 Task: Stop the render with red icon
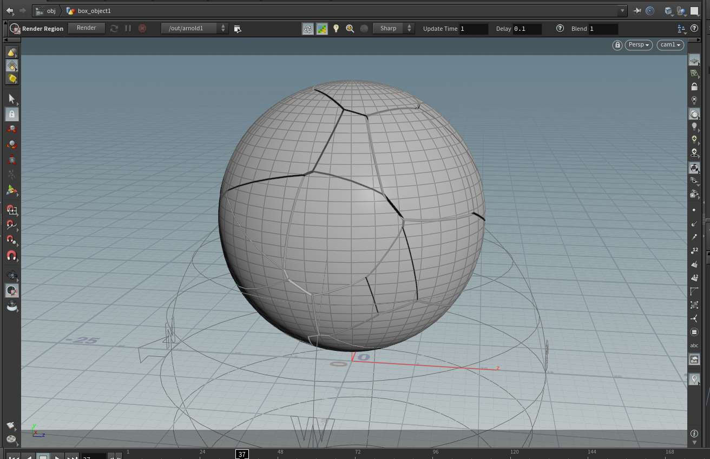click(x=142, y=28)
